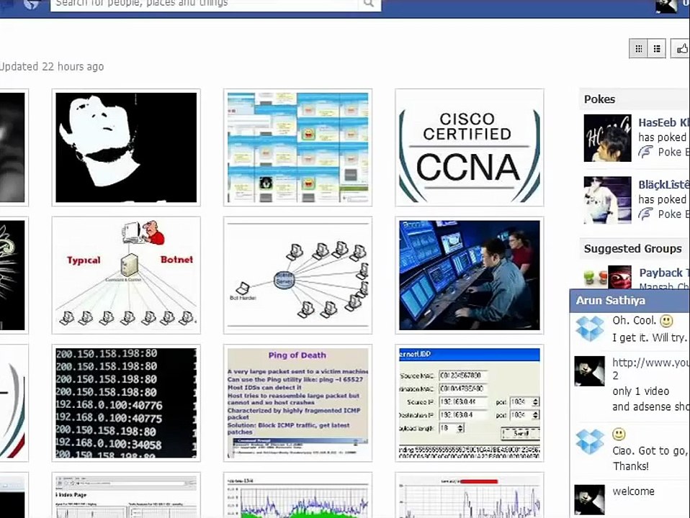690x518 pixels.
Task: Switch to grid view icon
Action: pos(639,48)
